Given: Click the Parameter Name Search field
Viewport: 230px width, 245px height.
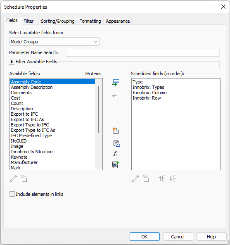Looking at the screenshot, I should click(x=143, y=53).
